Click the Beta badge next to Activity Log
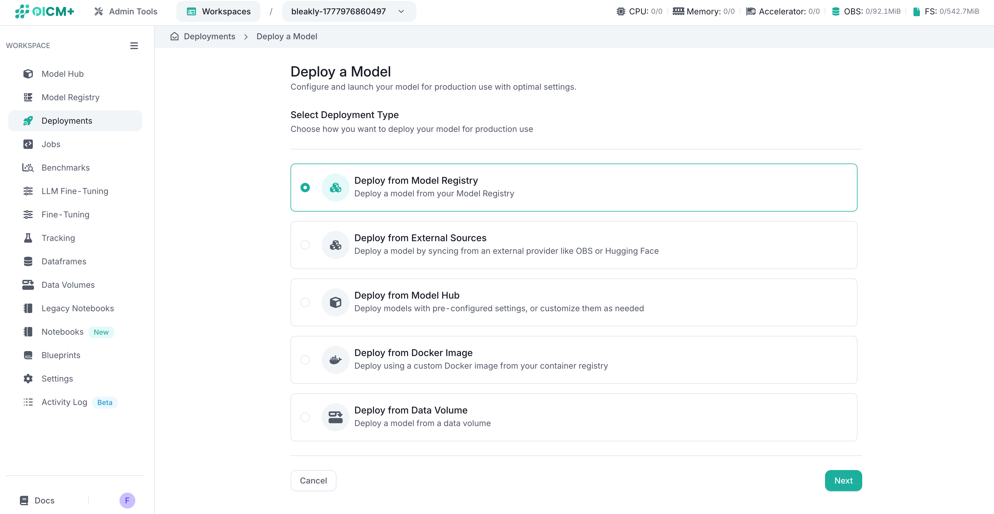The image size is (994, 514). [105, 402]
